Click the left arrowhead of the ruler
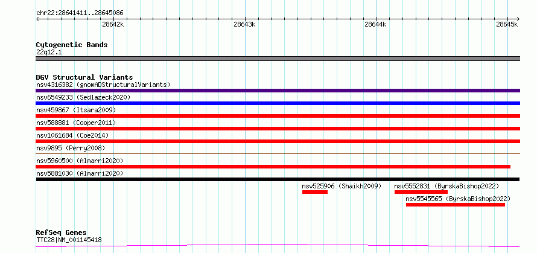 pyautogui.click(x=37, y=19)
